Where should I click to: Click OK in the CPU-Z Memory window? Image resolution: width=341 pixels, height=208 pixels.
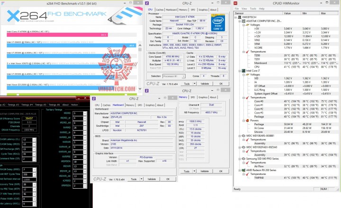click(x=221, y=171)
